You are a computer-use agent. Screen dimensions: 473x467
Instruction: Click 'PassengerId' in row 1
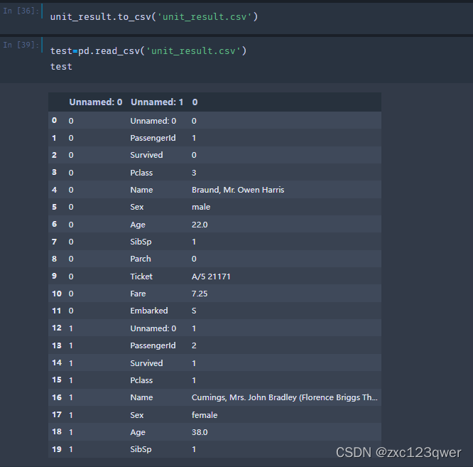153,138
